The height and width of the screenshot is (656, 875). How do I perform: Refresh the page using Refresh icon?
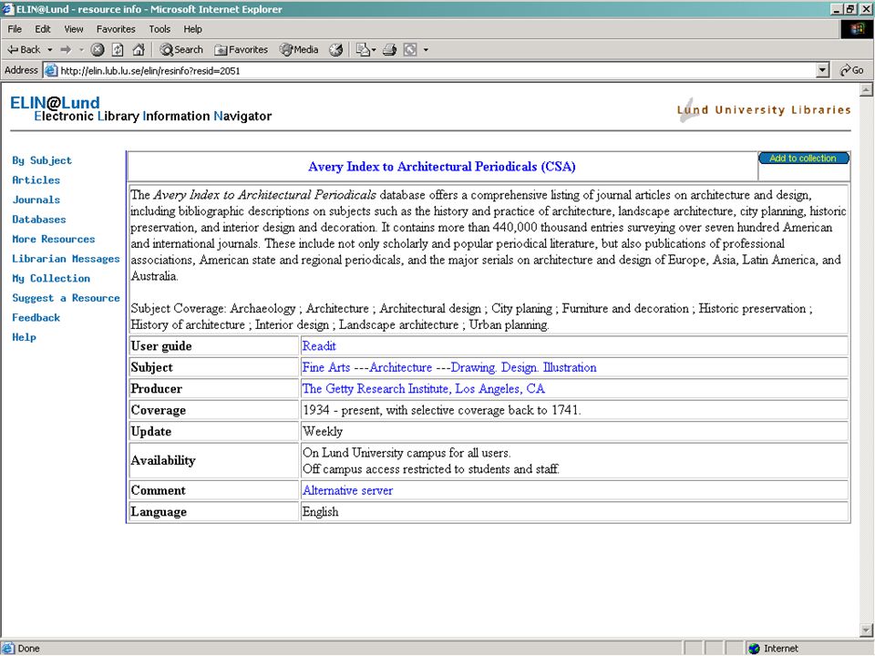click(118, 49)
